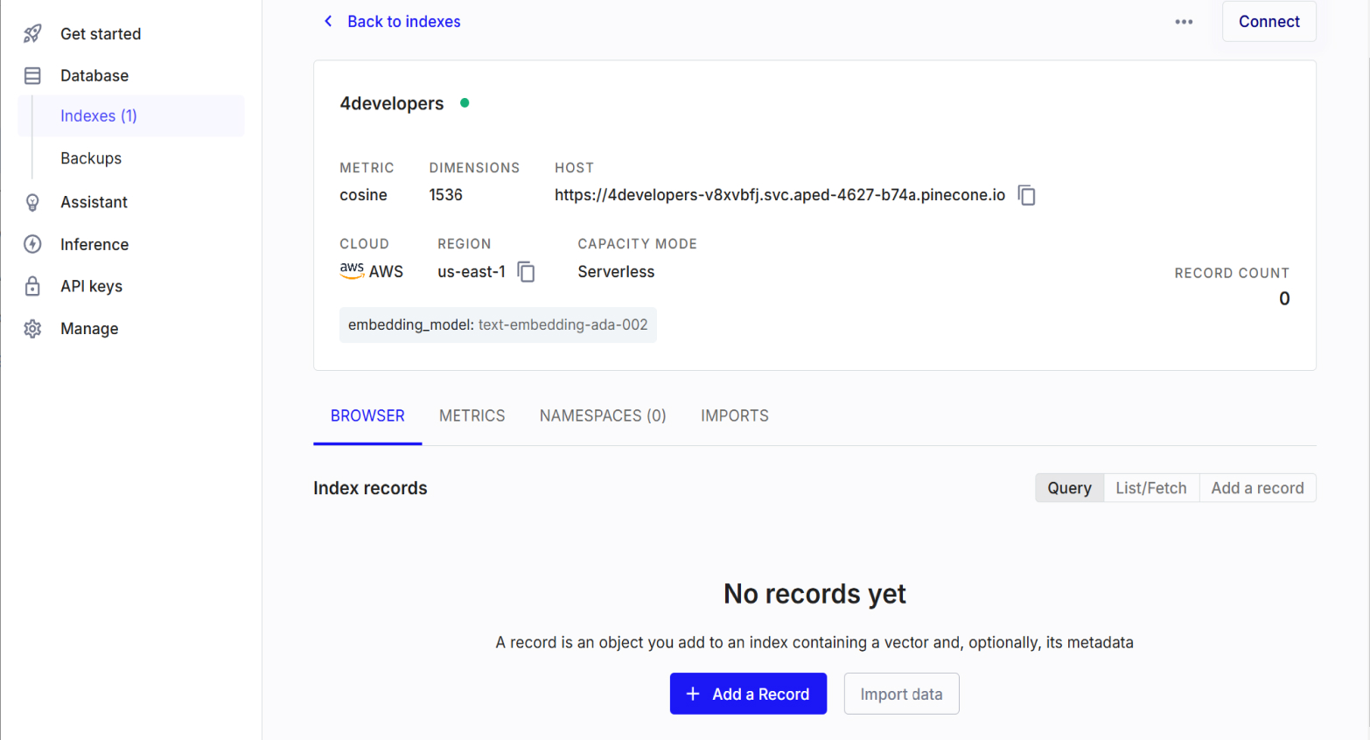This screenshot has height=740, width=1370.
Task: Follow the Back to indexes link
Action: [404, 22]
